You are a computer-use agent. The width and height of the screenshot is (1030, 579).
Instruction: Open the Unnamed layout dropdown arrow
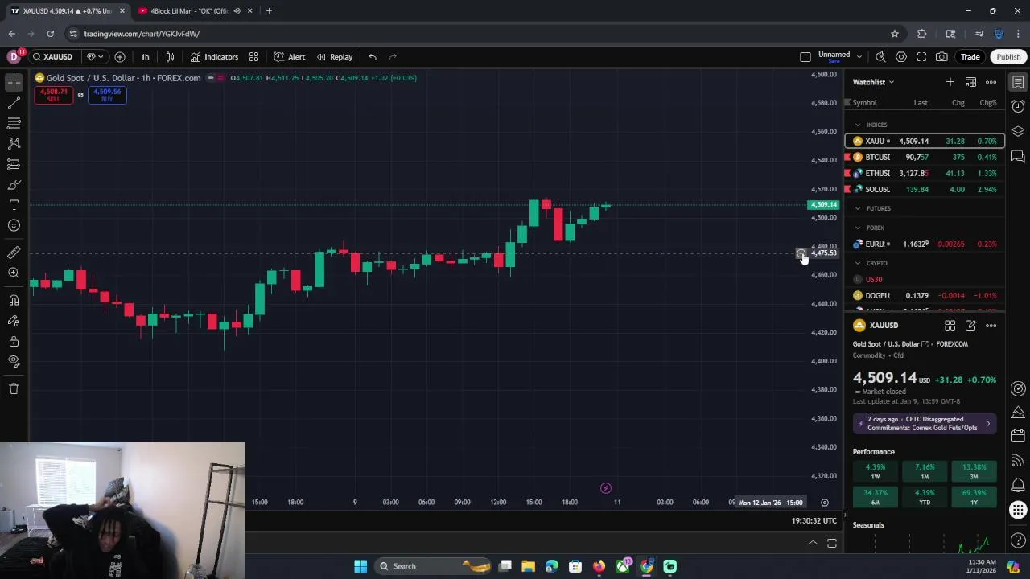click(x=859, y=57)
